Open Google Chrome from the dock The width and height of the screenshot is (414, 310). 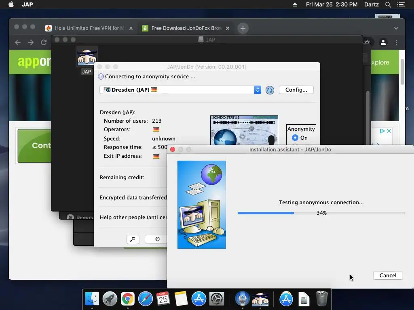tap(127, 299)
